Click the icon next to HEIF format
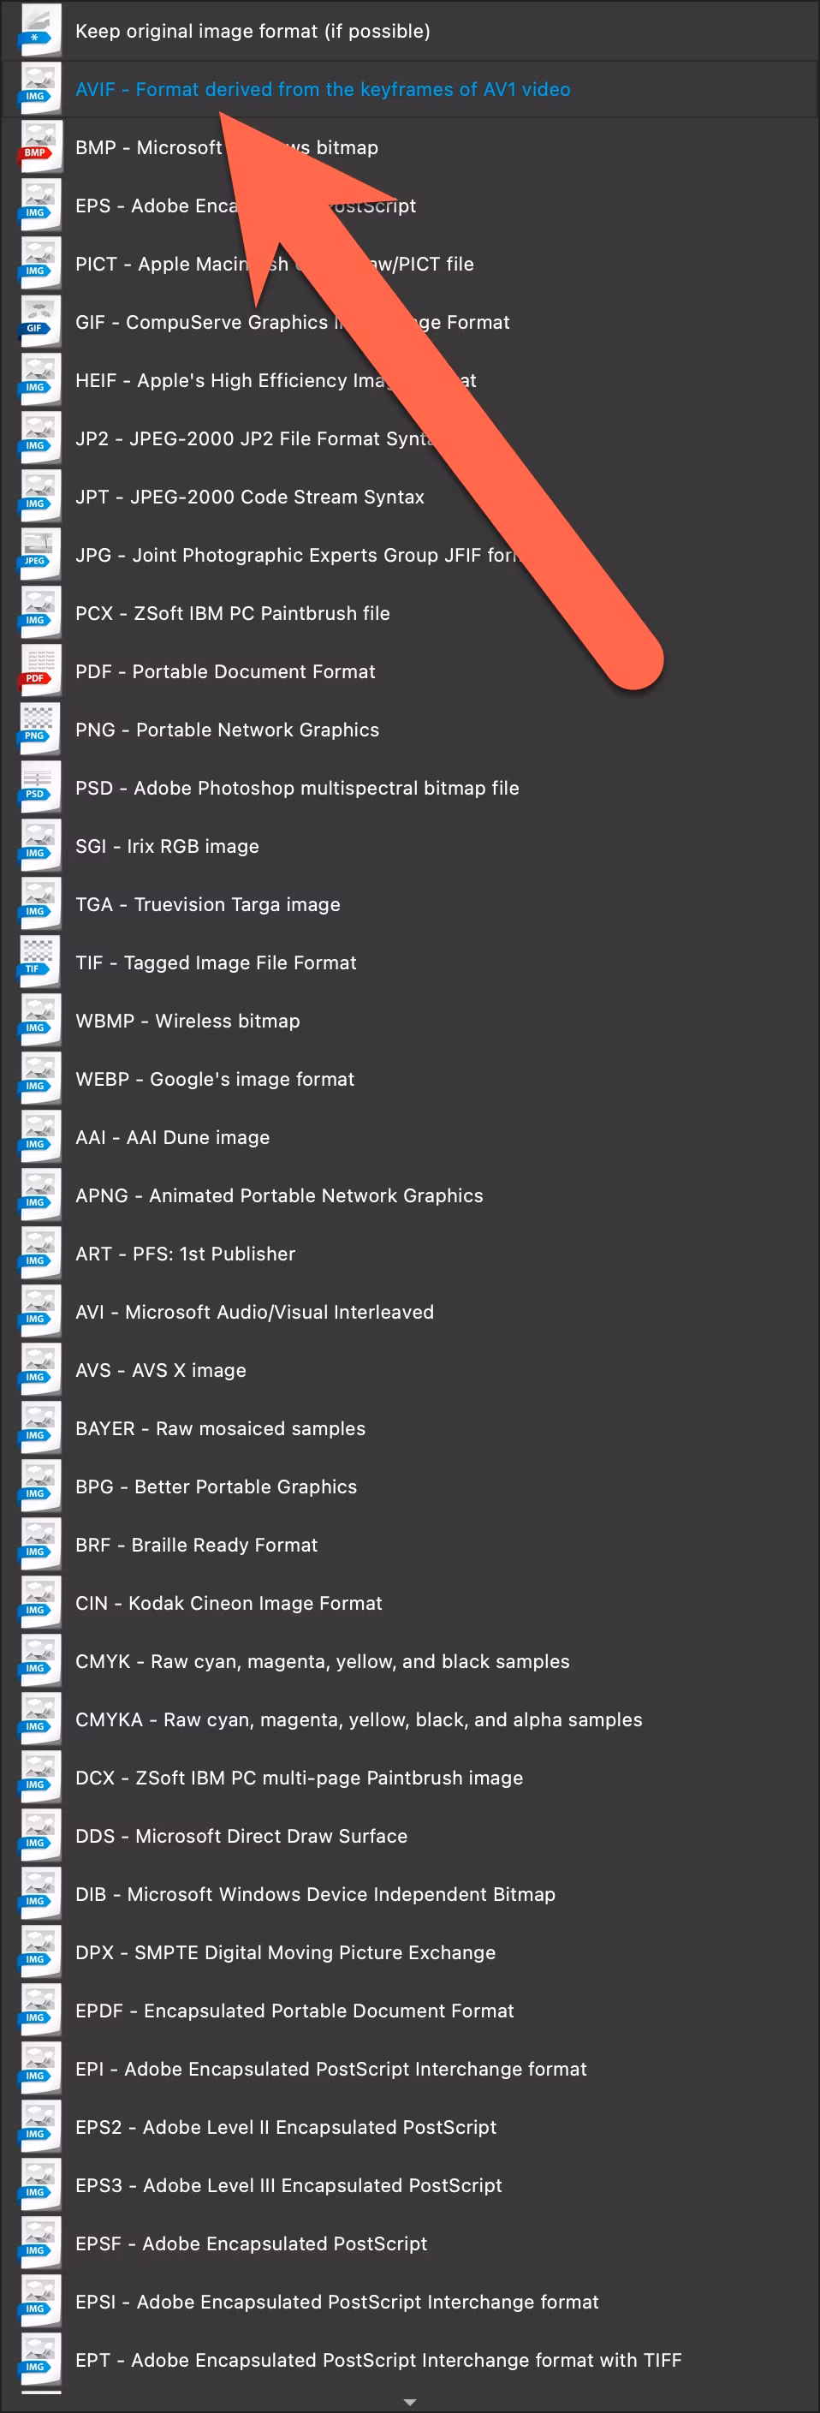Viewport: 820px width, 2413px height. 39,379
